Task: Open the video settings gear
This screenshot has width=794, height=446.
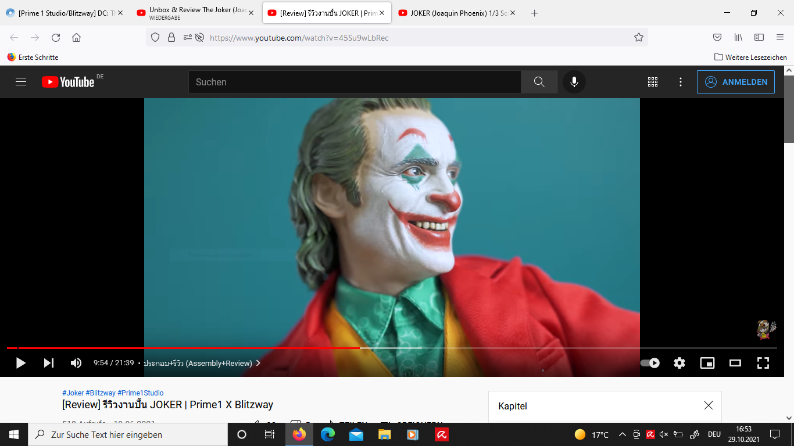Action: pos(679,363)
